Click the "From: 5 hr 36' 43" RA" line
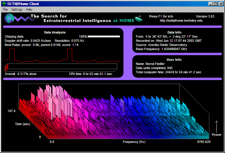The height and width of the screenshot is (153, 225). click(x=167, y=37)
